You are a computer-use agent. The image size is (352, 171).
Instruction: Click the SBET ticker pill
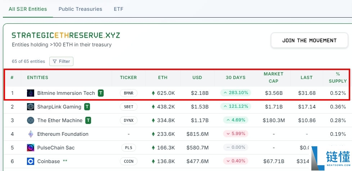tap(128, 107)
